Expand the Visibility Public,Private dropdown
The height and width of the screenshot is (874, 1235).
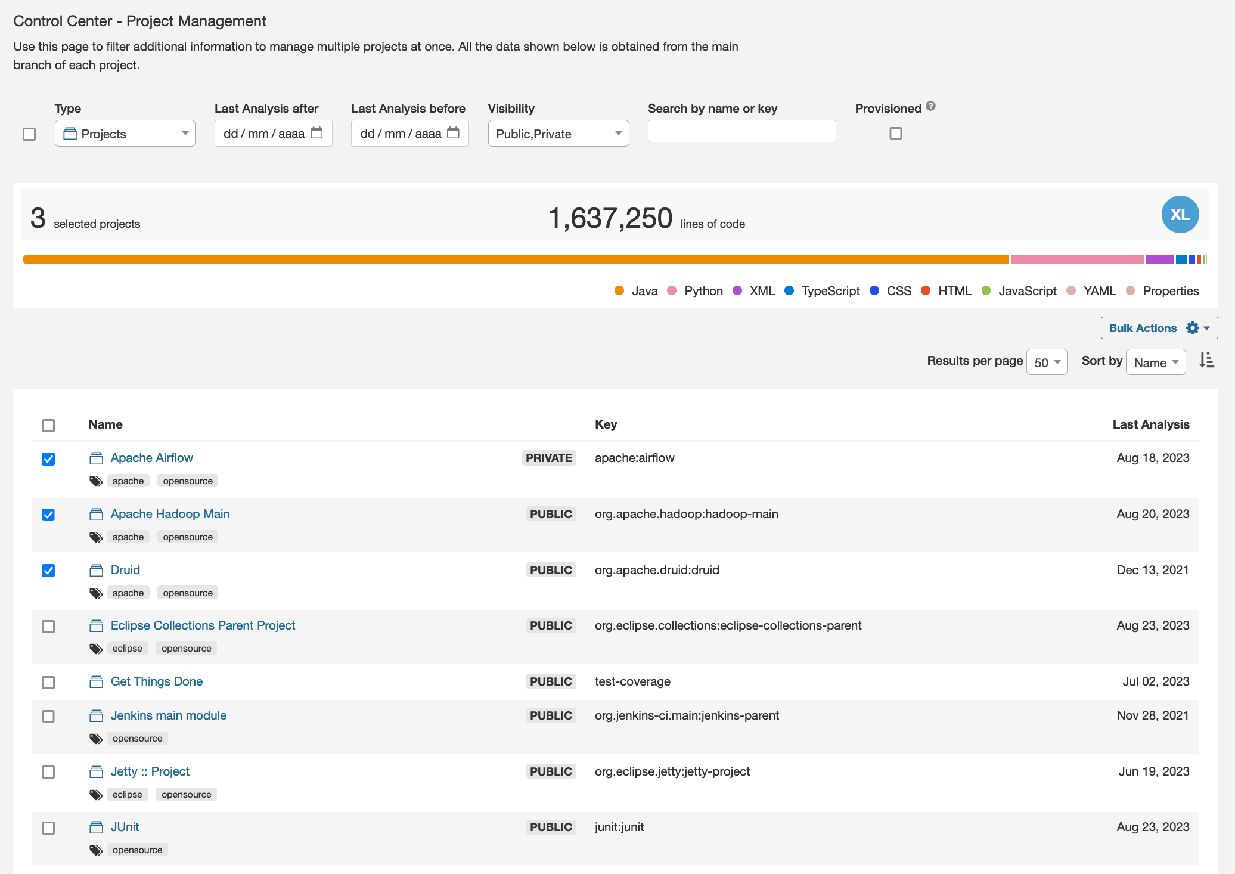558,134
